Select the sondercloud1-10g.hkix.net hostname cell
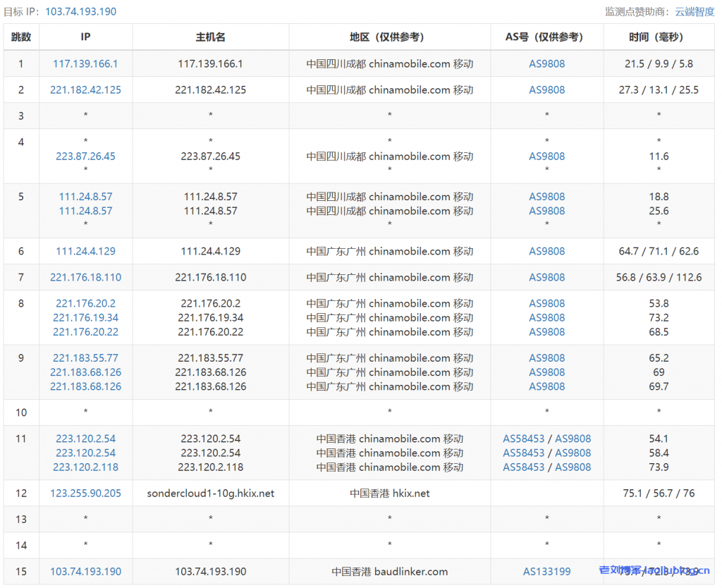 [x=210, y=493]
